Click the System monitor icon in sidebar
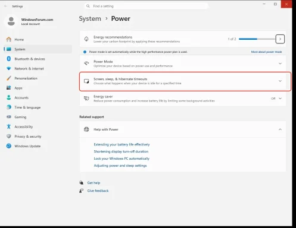The image size is (296, 228). coord(9,49)
